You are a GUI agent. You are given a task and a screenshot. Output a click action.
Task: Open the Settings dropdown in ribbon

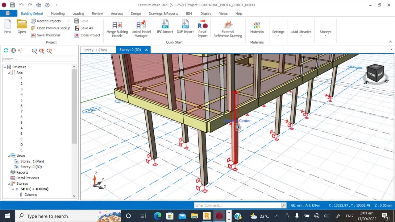tap(278, 33)
